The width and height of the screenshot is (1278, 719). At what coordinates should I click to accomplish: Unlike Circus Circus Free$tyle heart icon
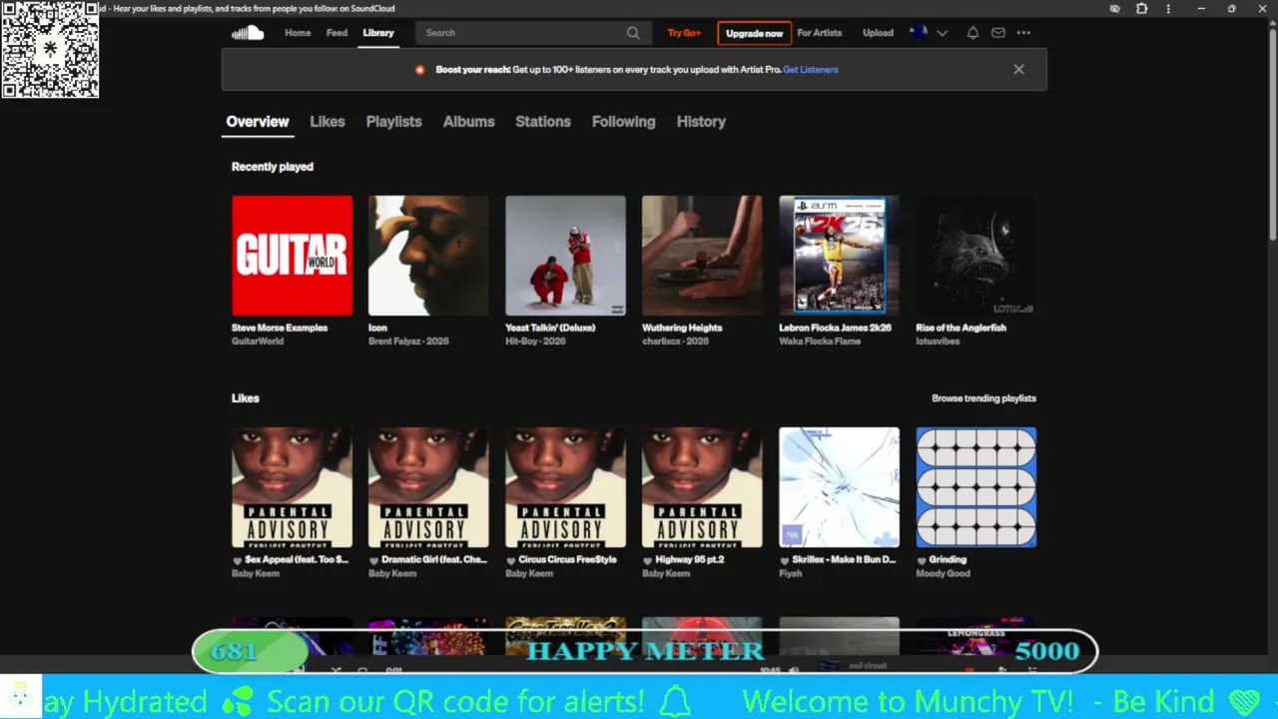click(511, 560)
